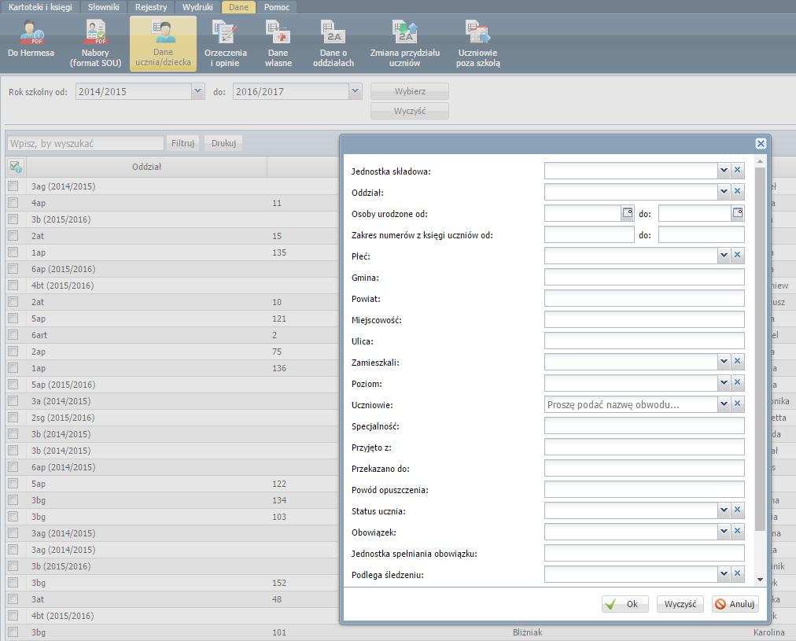Click Wyczyść button below Wybierz
Viewport: 796px width, 641px height.
[410, 111]
